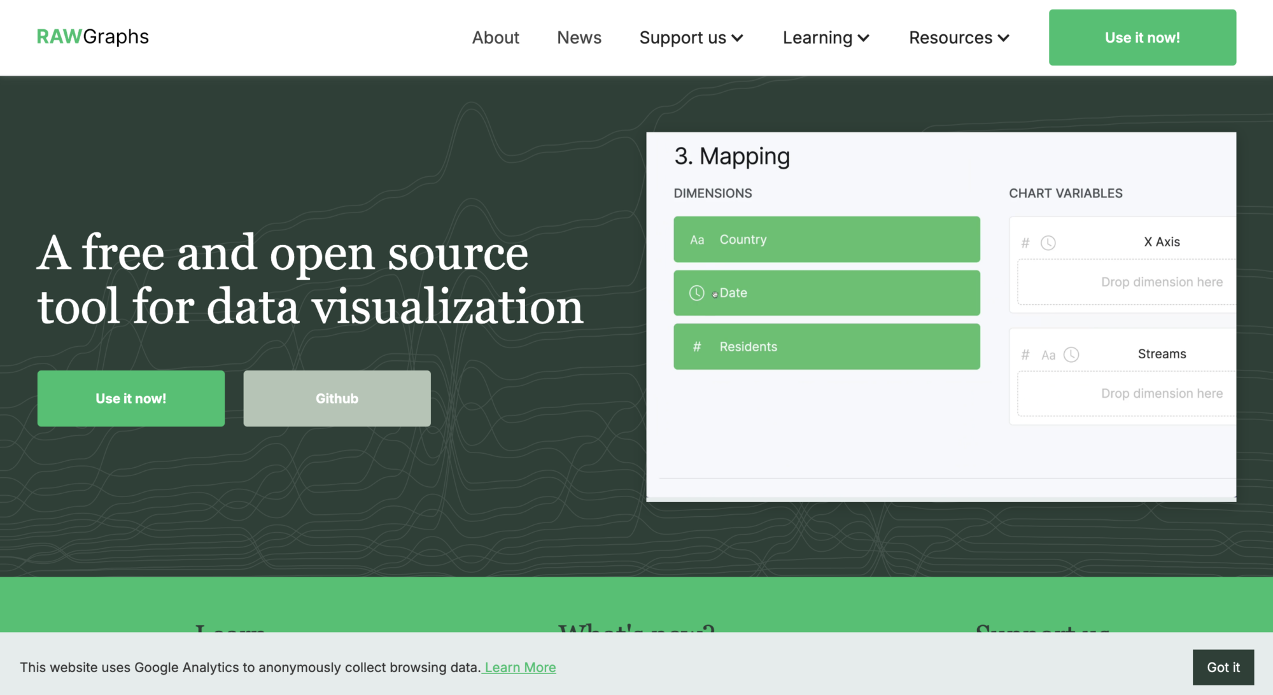Expand the Resources dropdown menu
1273x695 pixels.
959,38
